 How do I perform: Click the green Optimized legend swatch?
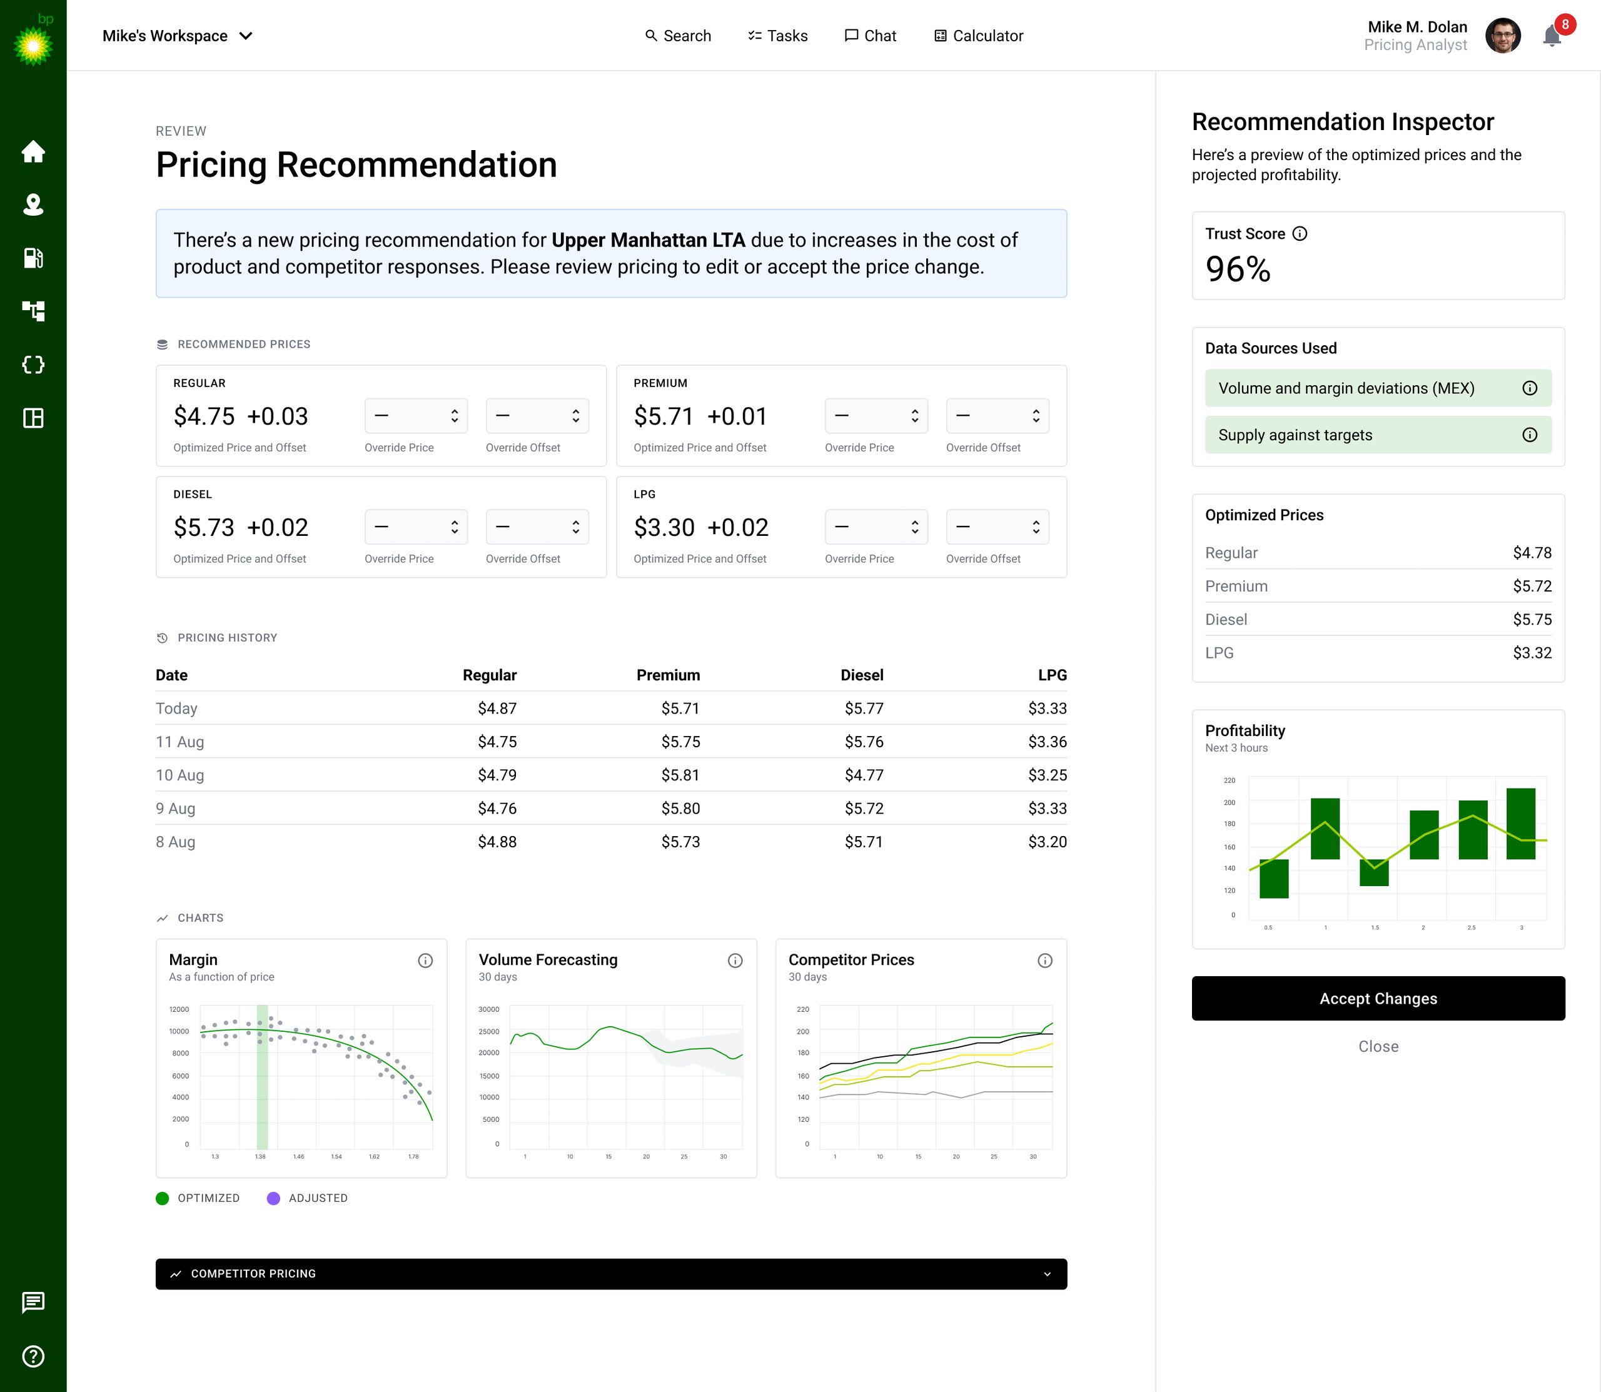[x=163, y=1199]
